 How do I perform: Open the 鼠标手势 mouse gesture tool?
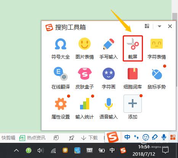click(x=157, y=78)
